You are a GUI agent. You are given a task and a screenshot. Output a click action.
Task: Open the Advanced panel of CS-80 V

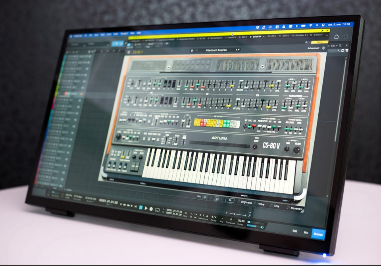314,48
